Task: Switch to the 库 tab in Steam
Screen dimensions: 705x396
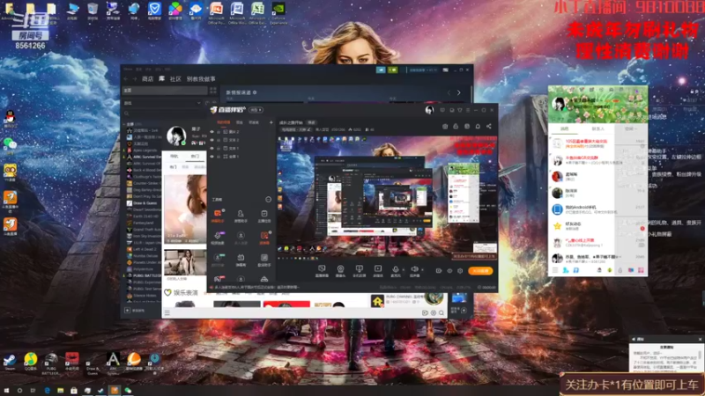Action: 161,79
